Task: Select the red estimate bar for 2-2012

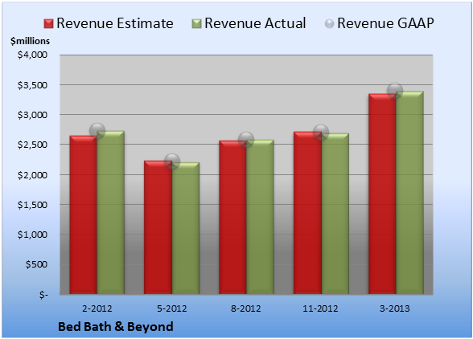Action: coord(84,214)
